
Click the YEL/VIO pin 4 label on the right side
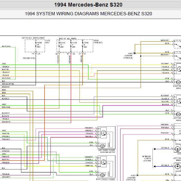(165, 73)
